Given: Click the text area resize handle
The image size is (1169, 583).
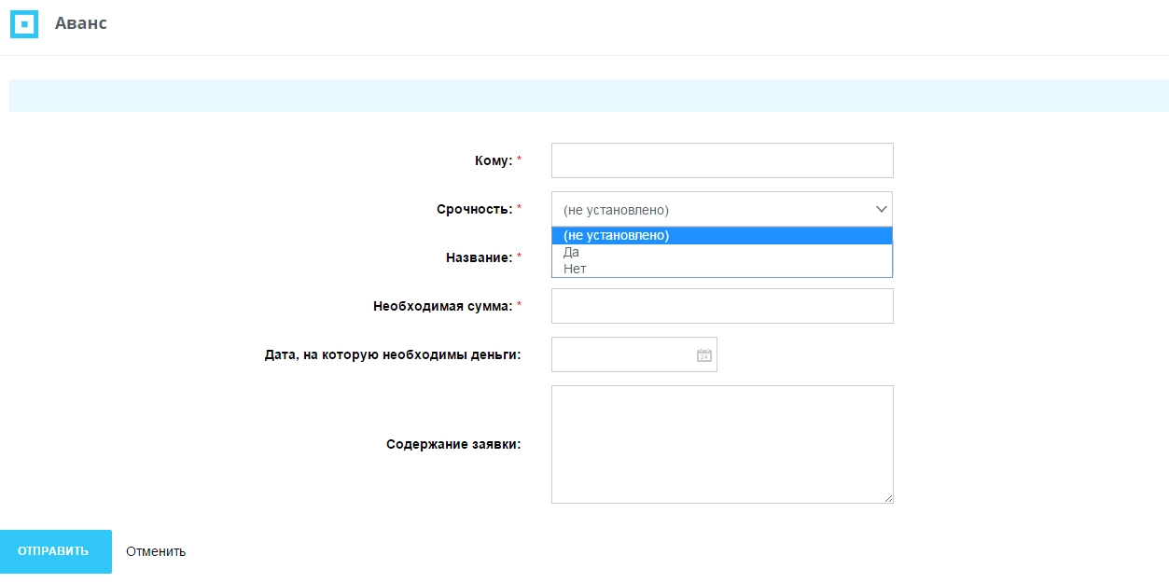Looking at the screenshot, I should (x=888, y=498).
